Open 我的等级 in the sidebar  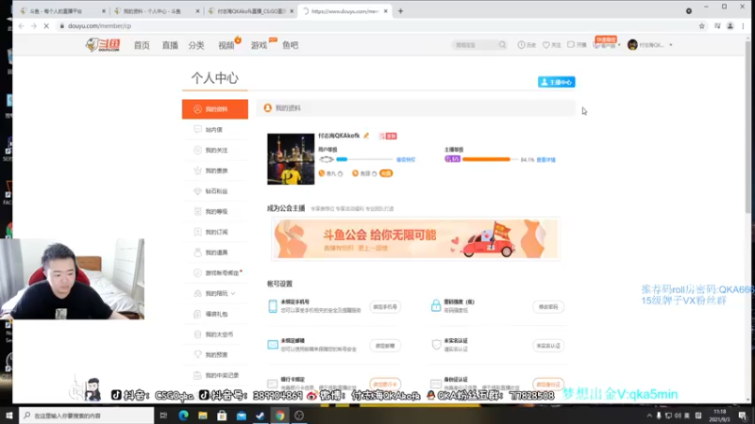pos(215,211)
